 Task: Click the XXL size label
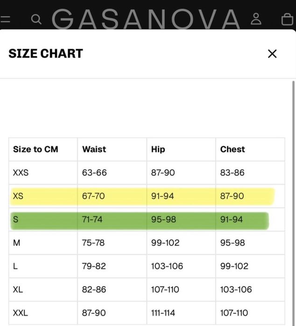click(x=21, y=313)
